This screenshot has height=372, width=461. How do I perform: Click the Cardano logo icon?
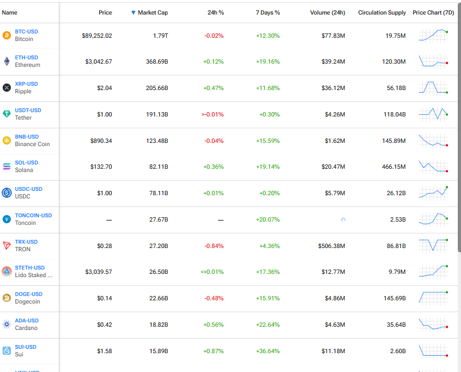coord(6,325)
